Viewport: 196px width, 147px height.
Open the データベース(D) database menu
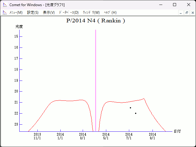click(x=69, y=13)
